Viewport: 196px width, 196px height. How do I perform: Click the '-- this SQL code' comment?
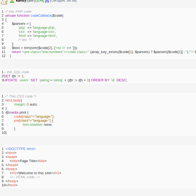tap(16, 72)
